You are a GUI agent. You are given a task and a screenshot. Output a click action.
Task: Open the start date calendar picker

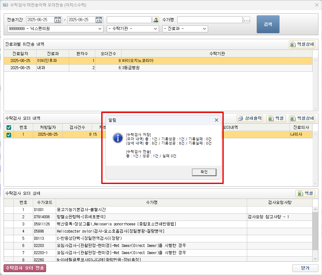[57, 20]
